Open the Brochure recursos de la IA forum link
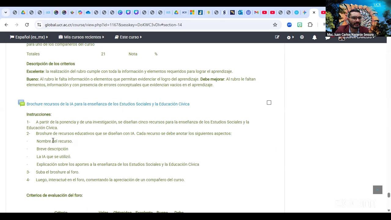 tap(108, 104)
